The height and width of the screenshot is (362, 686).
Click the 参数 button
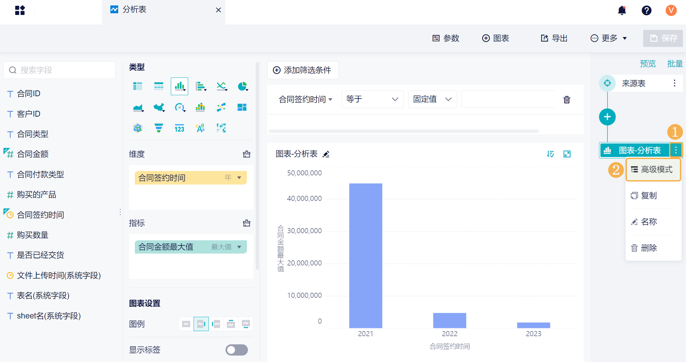click(446, 38)
